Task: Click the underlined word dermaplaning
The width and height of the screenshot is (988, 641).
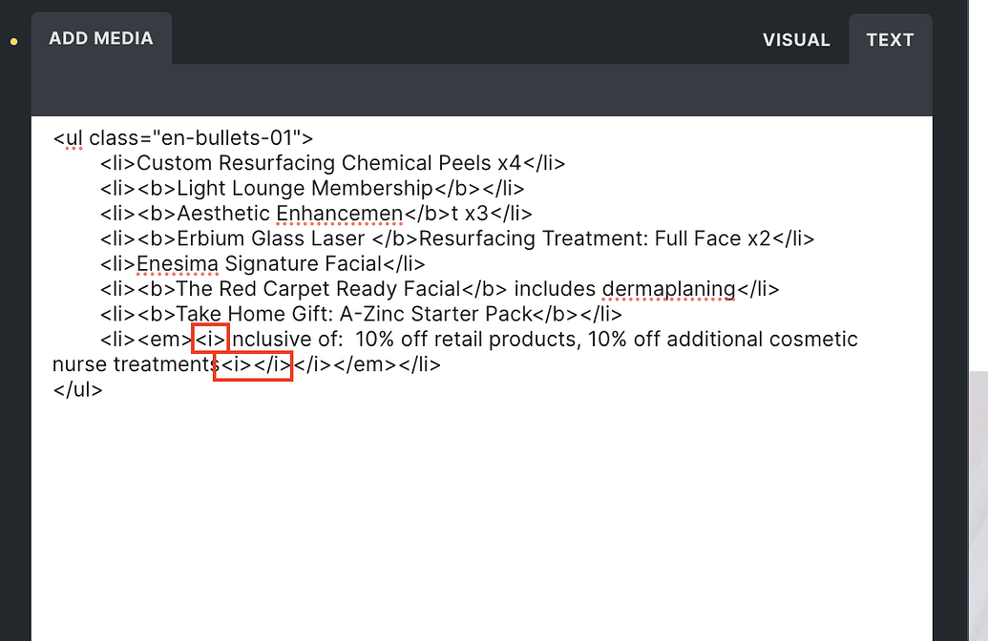Action: [668, 288]
